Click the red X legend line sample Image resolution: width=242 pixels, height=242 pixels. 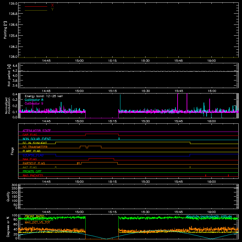pos(36,6)
